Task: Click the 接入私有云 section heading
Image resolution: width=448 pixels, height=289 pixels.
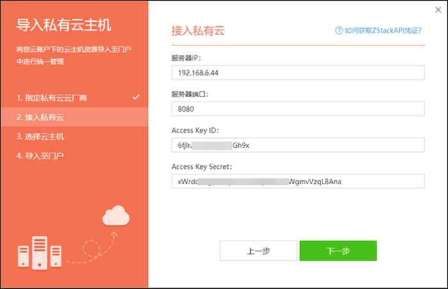Action: (199, 31)
